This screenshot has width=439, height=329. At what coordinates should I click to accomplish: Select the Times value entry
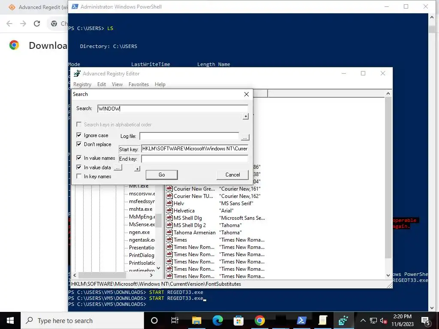coord(180,239)
